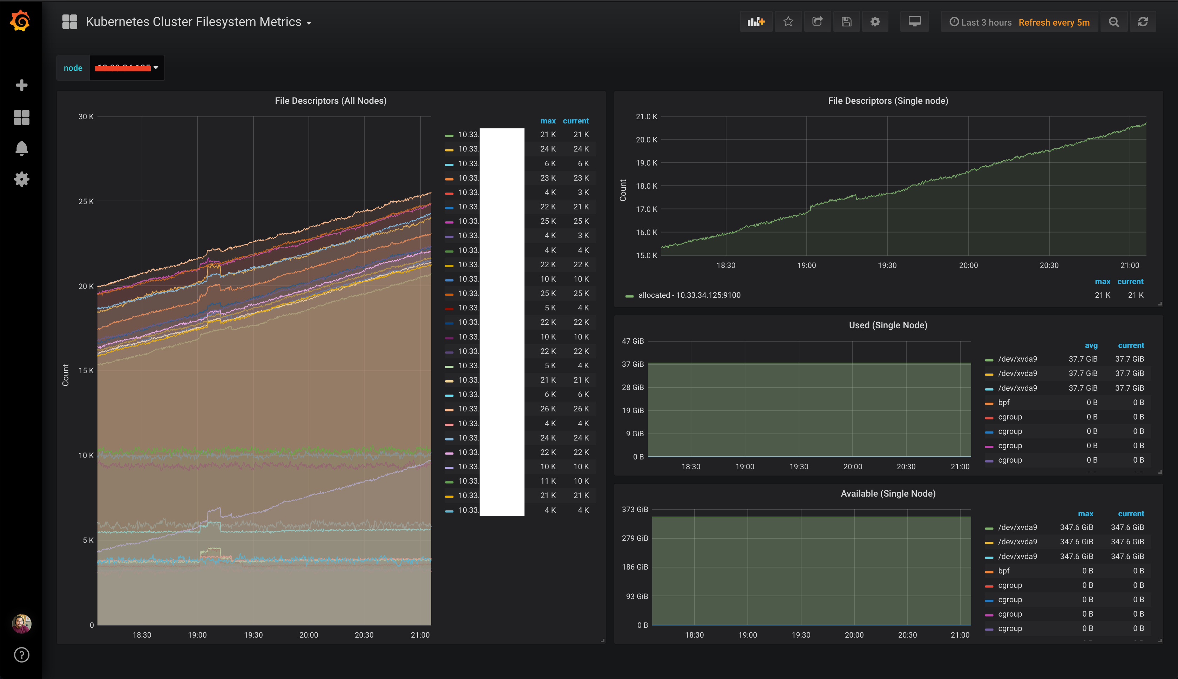Click the Share dashboard icon
The height and width of the screenshot is (679, 1178).
point(817,22)
